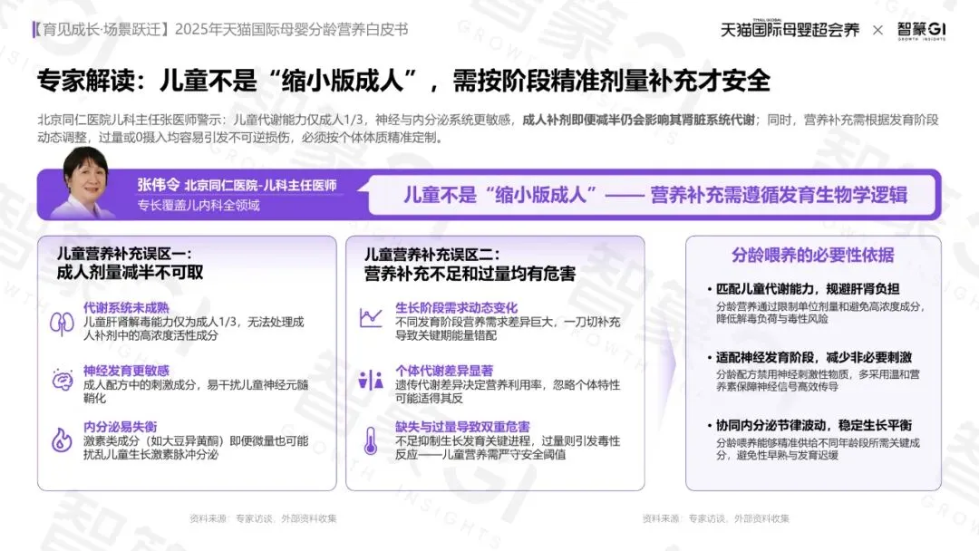
Task: Click the heading 成人剂量减半不可取
Action: (x=130, y=272)
